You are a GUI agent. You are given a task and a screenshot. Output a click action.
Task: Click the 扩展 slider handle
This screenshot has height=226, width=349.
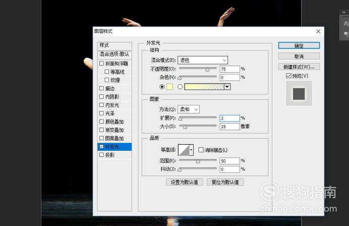[180, 119]
